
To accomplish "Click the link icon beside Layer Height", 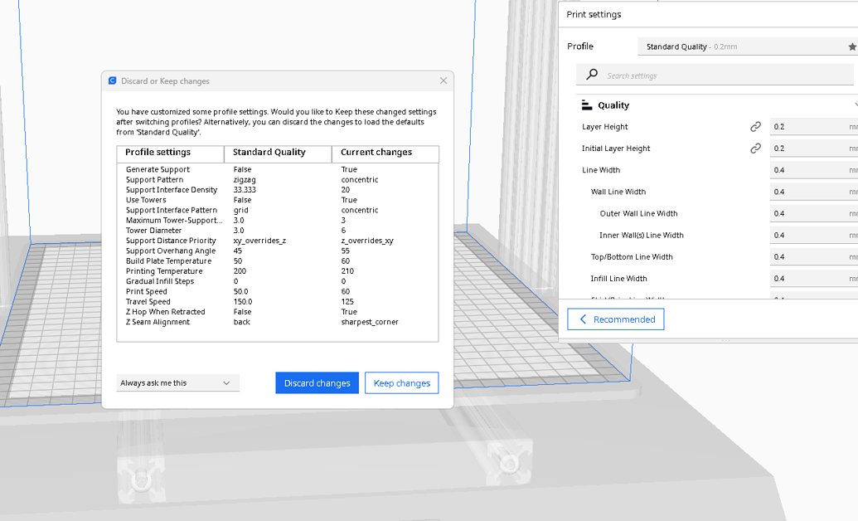I will click(755, 127).
